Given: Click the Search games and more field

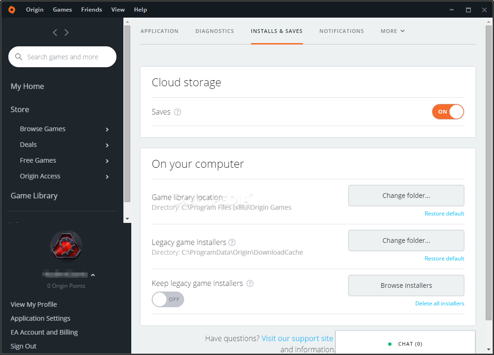Looking at the screenshot, I should pos(62,57).
